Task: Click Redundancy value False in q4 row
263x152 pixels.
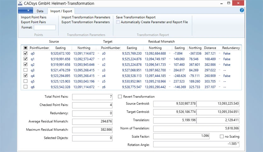Action: point(227,76)
